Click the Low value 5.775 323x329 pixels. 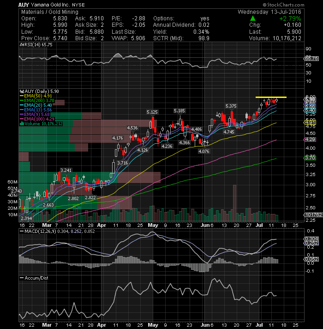(60, 32)
